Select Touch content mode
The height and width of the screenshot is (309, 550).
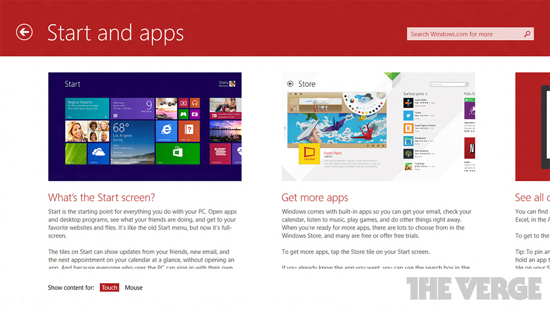(109, 287)
